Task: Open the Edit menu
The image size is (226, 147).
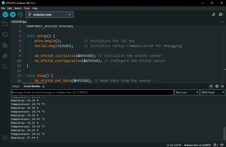Action: click(x=9, y=8)
